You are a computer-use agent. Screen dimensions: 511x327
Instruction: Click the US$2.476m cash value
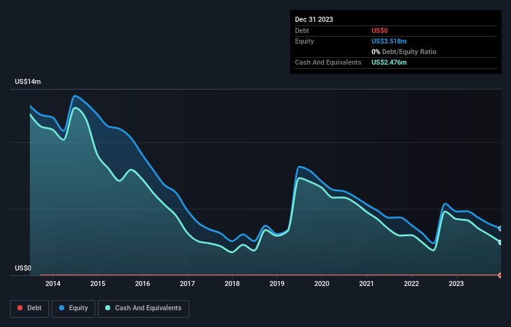(389, 62)
